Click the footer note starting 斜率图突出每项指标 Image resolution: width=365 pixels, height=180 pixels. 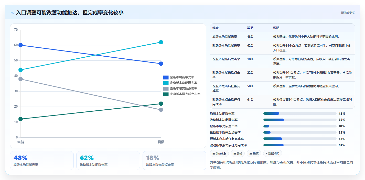(x=281, y=165)
